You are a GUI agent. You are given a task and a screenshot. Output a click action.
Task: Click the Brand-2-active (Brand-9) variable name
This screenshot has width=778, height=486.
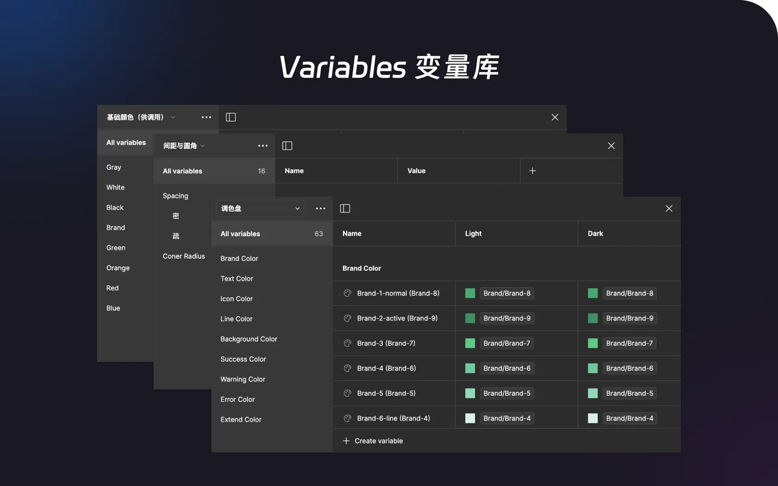[x=397, y=318]
